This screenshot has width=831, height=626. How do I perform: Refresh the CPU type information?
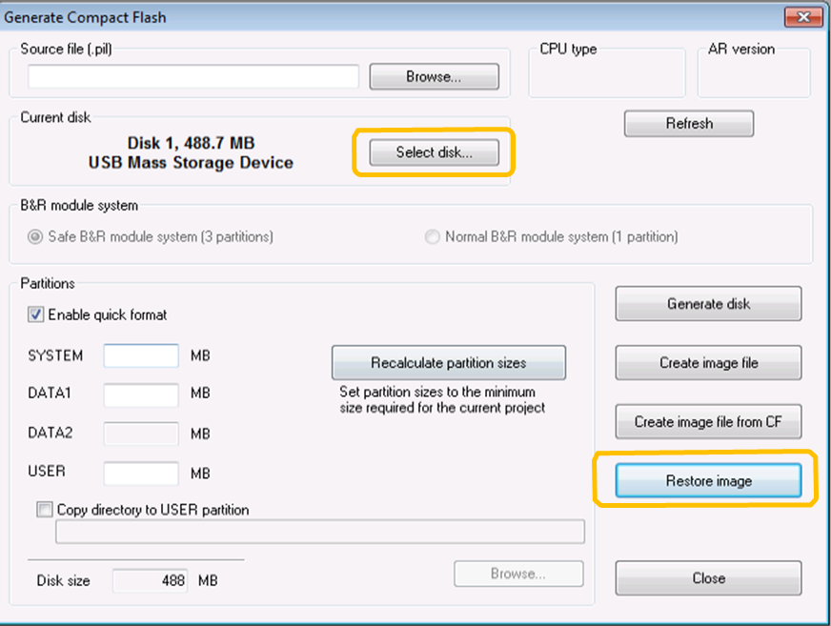(x=688, y=123)
